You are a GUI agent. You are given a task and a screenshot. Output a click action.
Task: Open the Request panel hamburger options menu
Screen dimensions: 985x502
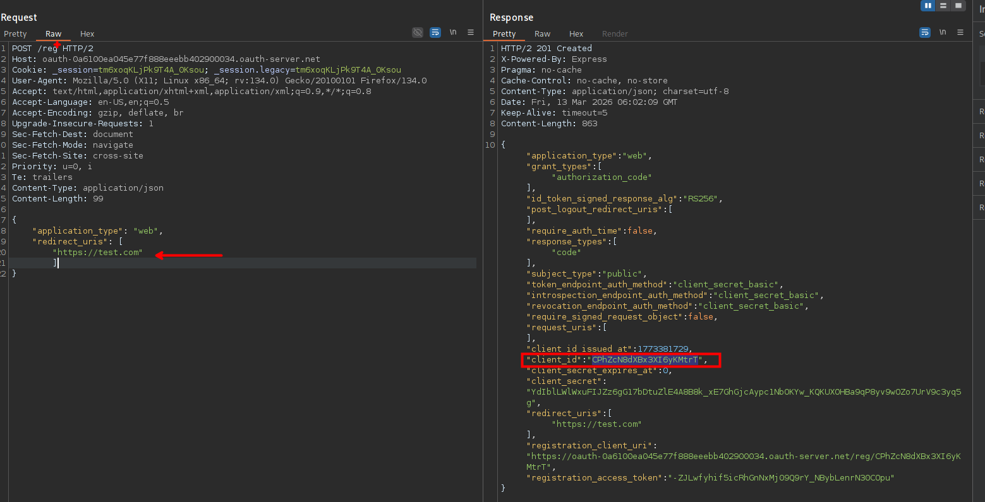tap(471, 32)
